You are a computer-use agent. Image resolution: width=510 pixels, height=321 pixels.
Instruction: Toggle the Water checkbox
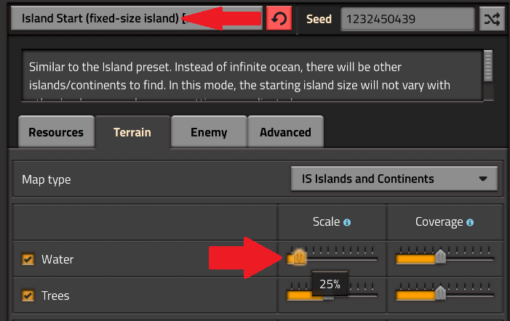(28, 259)
